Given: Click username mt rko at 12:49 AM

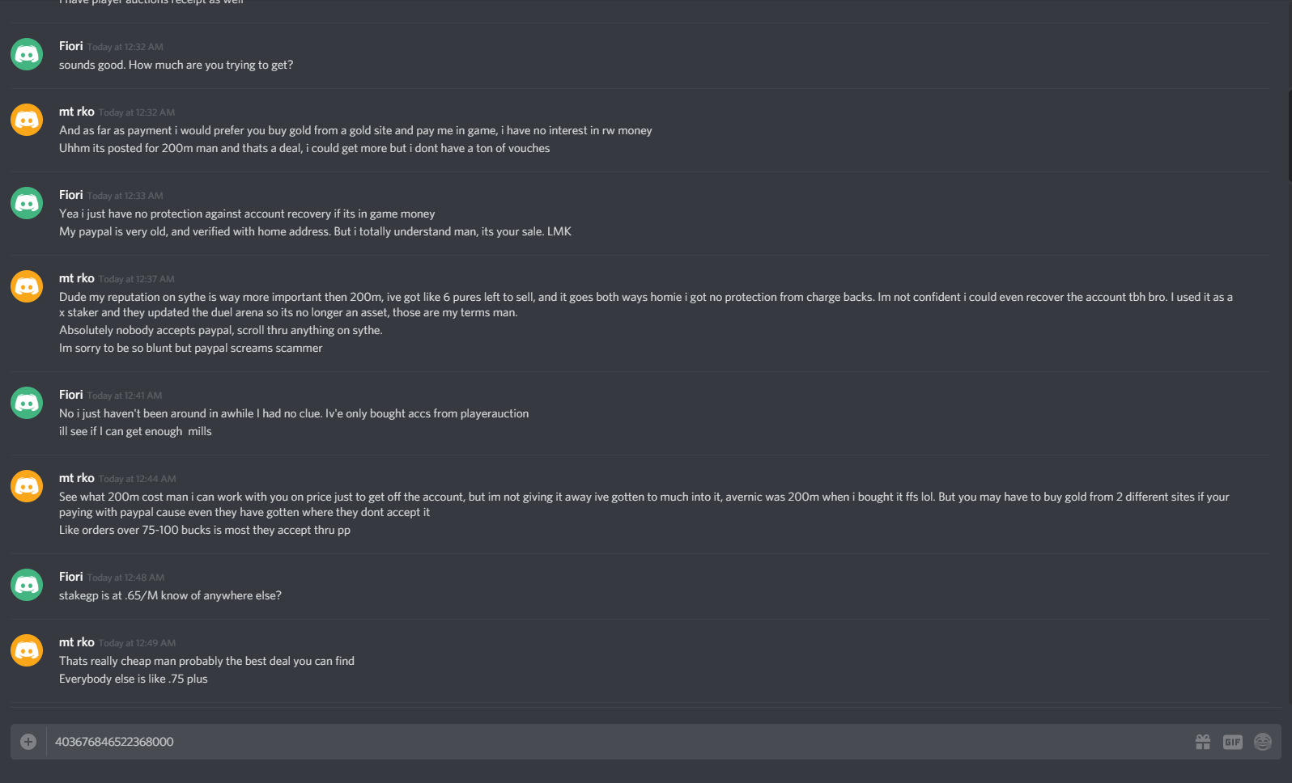Looking at the screenshot, I should point(77,642).
